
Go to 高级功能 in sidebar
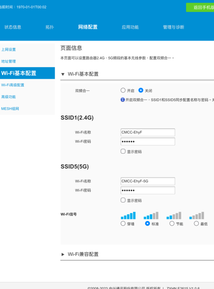click(x=9, y=97)
